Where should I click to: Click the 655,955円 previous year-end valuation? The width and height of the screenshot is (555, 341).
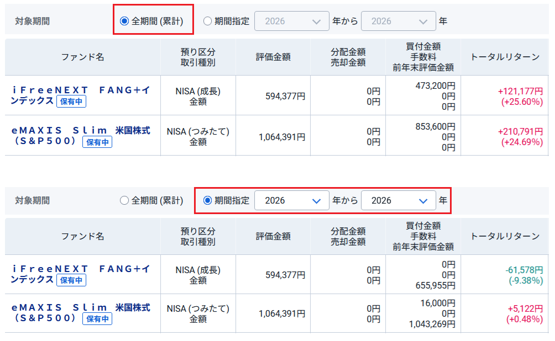click(x=435, y=285)
